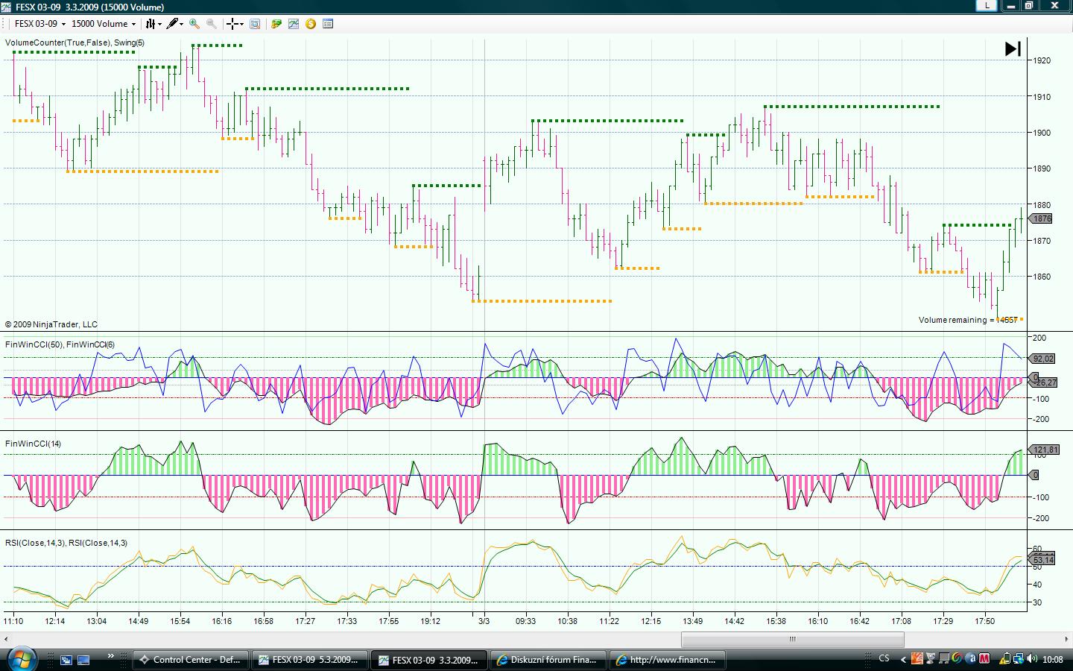Click the horizontal scrollbar thumb
The image size is (1073, 671).
792,639
